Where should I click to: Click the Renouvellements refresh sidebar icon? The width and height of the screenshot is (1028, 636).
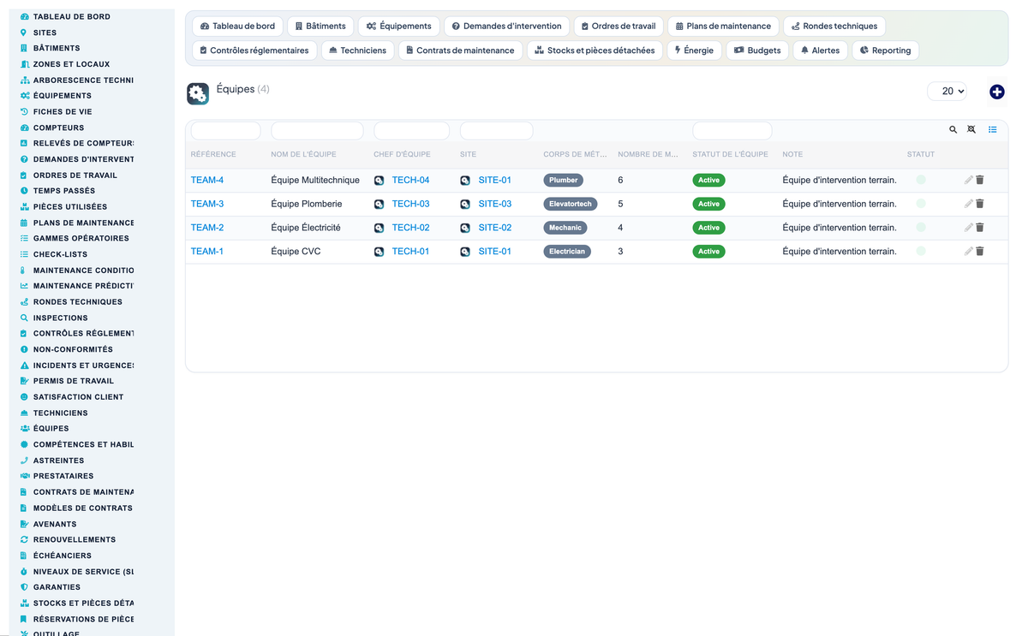click(x=24, y=539)
